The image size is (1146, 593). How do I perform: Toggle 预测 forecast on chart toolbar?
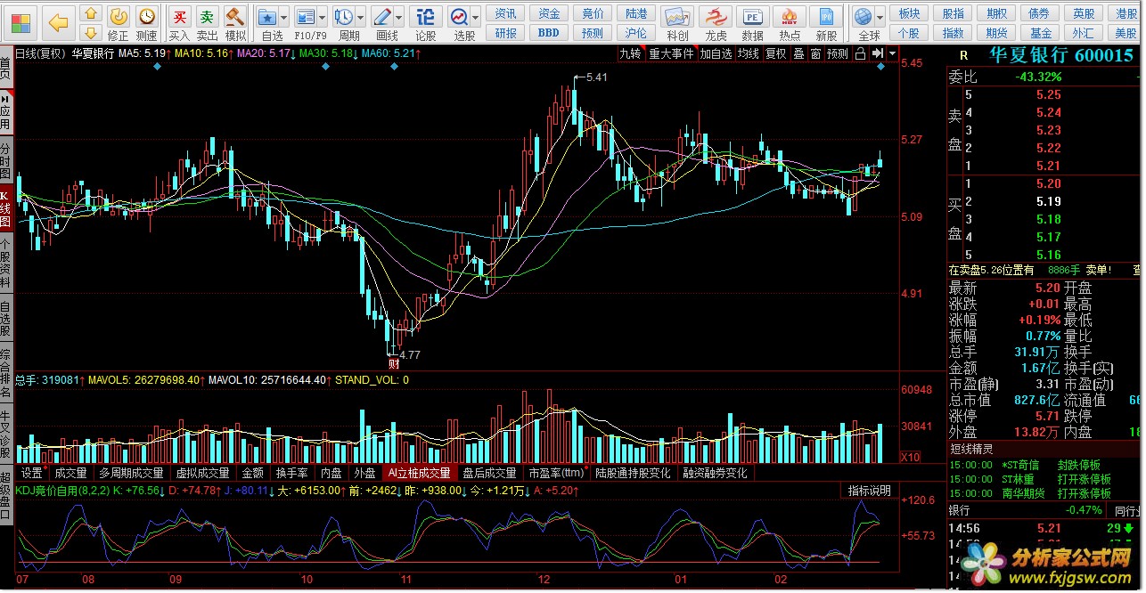tap(838, 53)
